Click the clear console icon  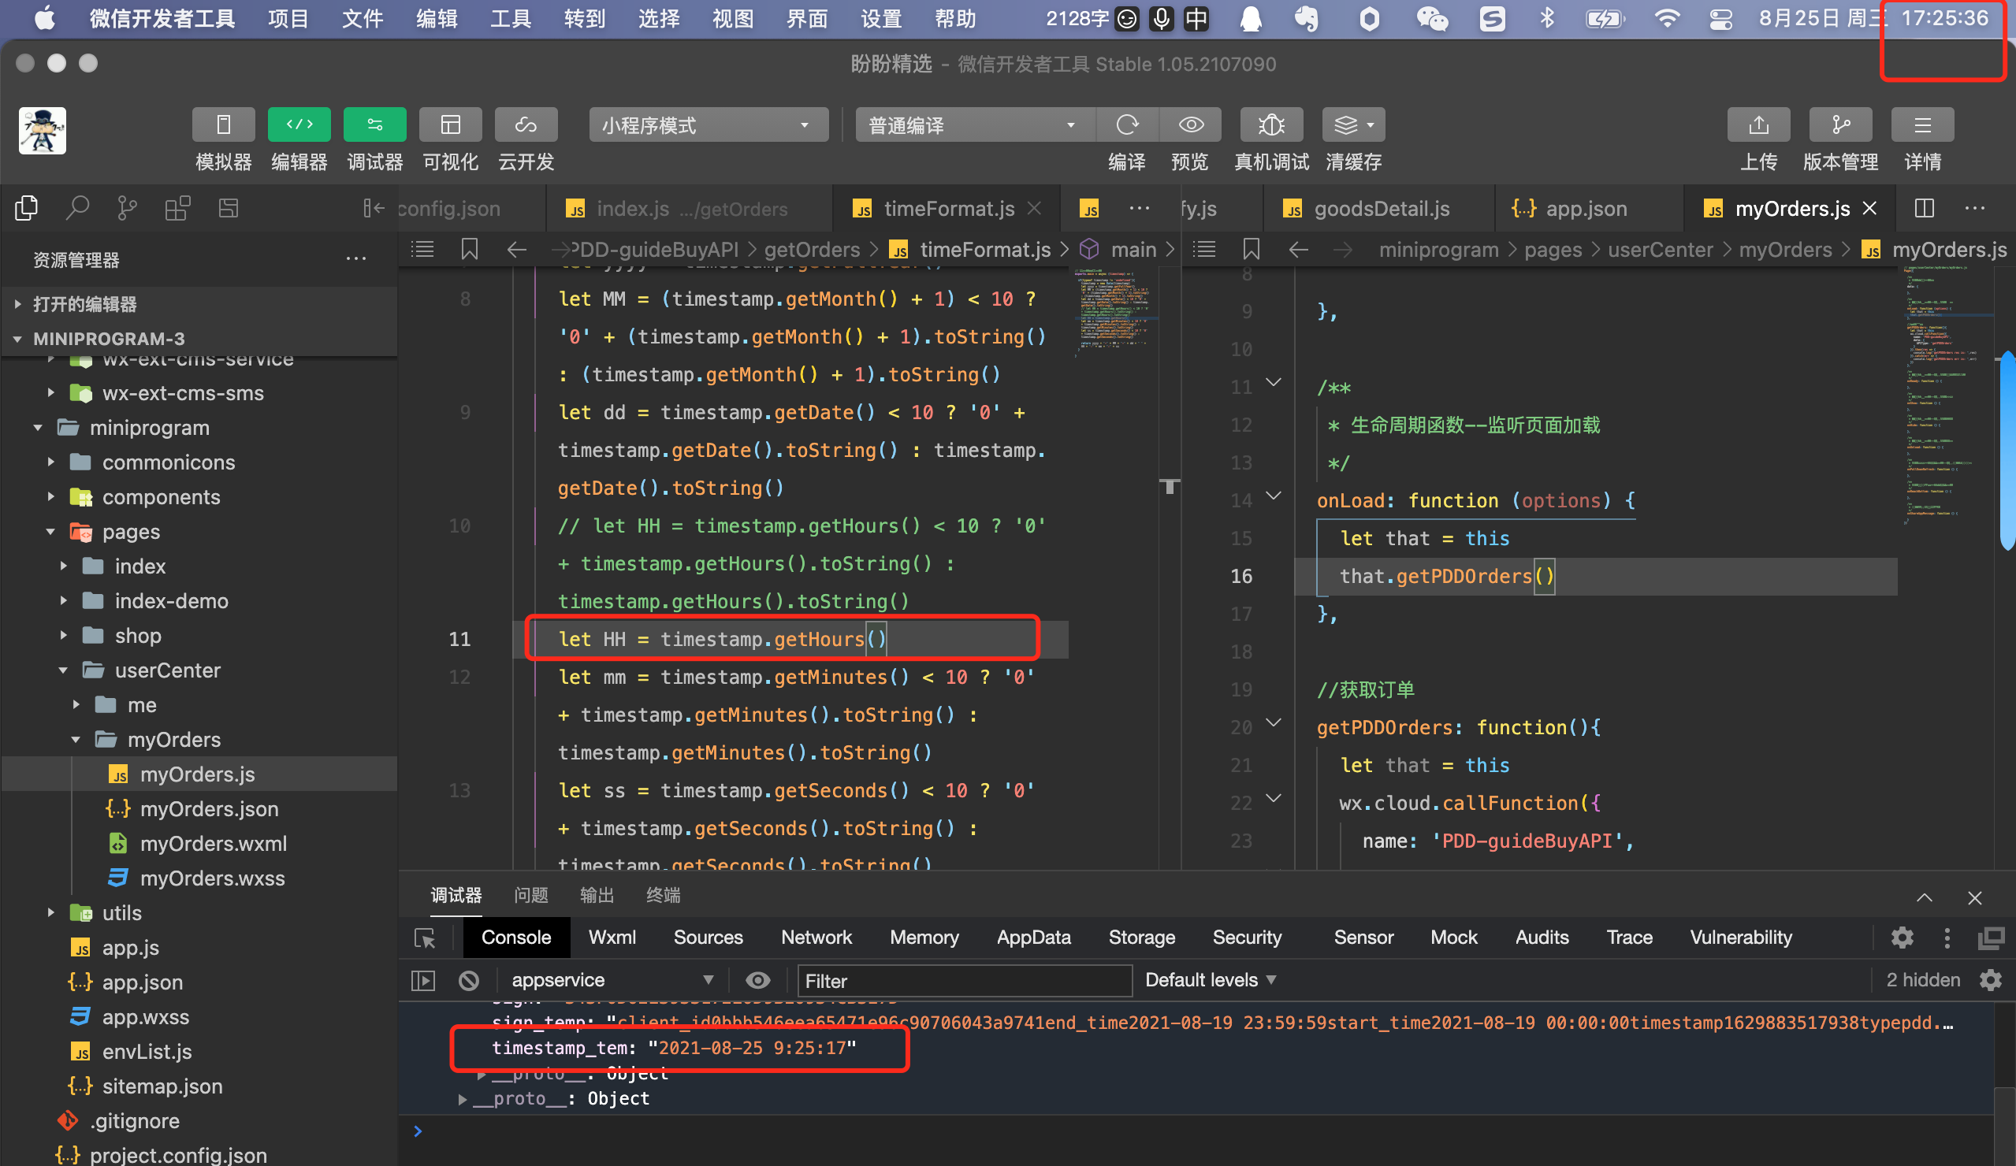click(x=469, y=979)
